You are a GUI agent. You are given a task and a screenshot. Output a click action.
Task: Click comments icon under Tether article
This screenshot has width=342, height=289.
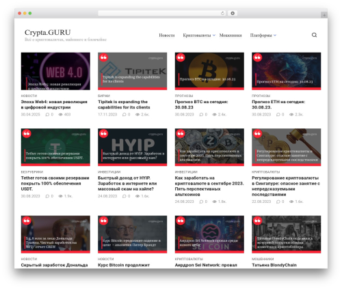[47, 196]
